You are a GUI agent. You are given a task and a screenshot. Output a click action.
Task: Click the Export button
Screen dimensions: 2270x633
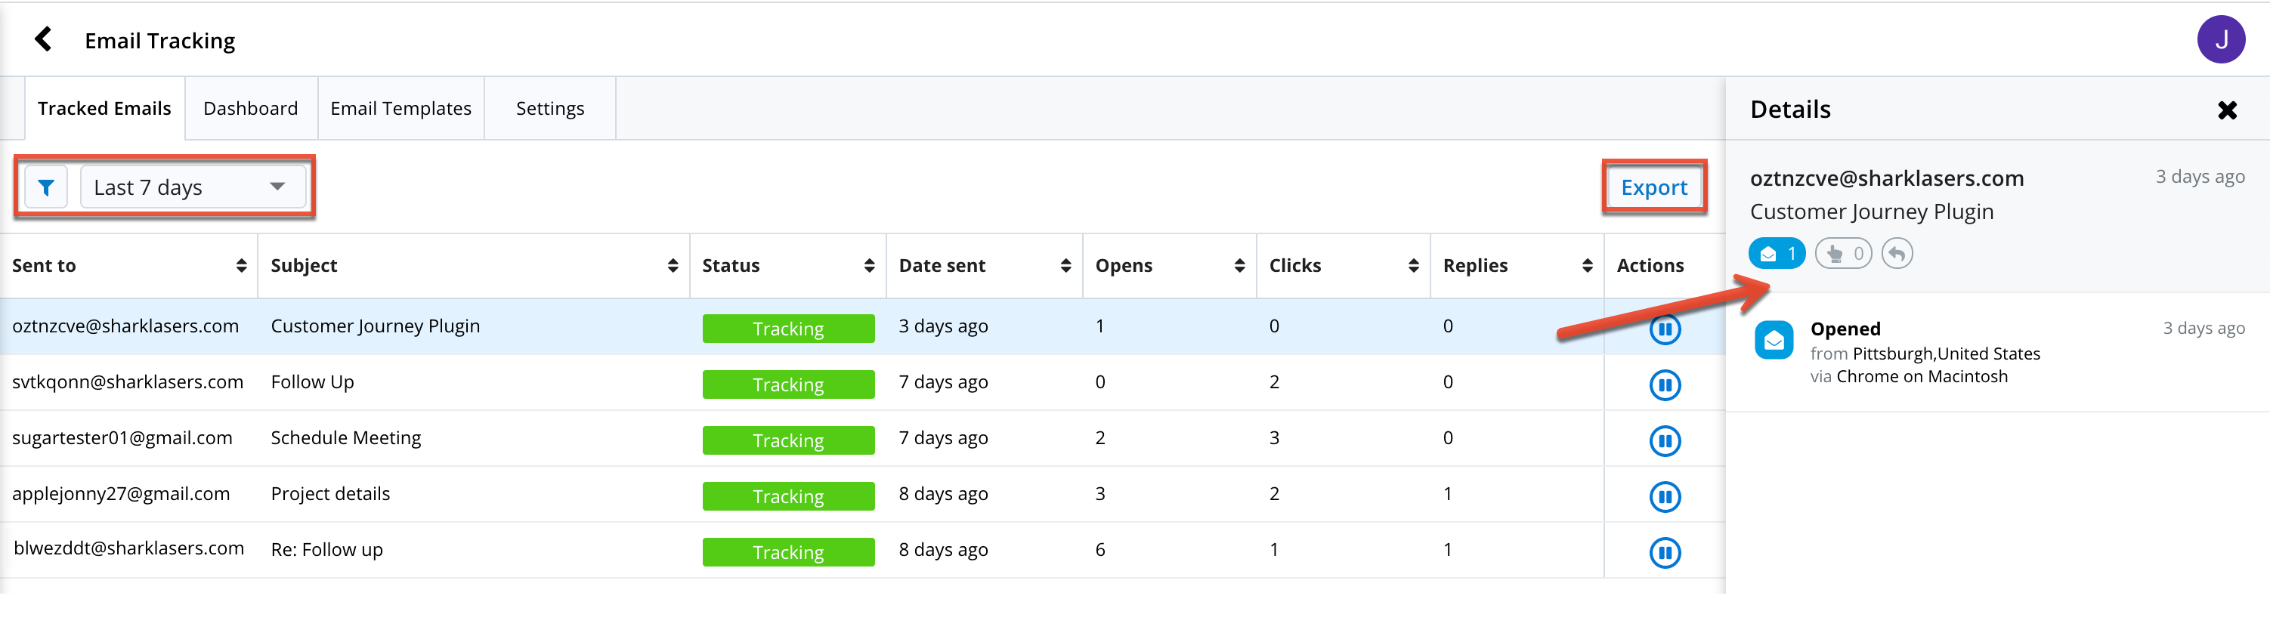[1653, 187]
